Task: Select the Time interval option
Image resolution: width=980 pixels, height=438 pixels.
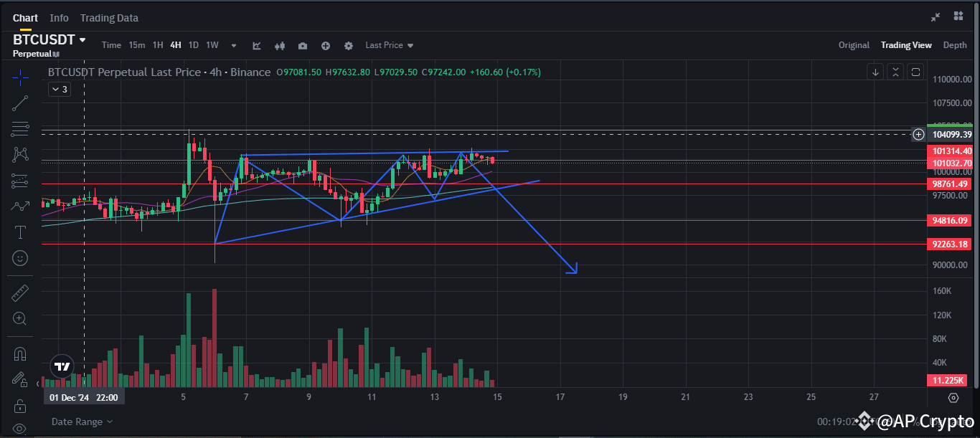Action: (111, 45)
